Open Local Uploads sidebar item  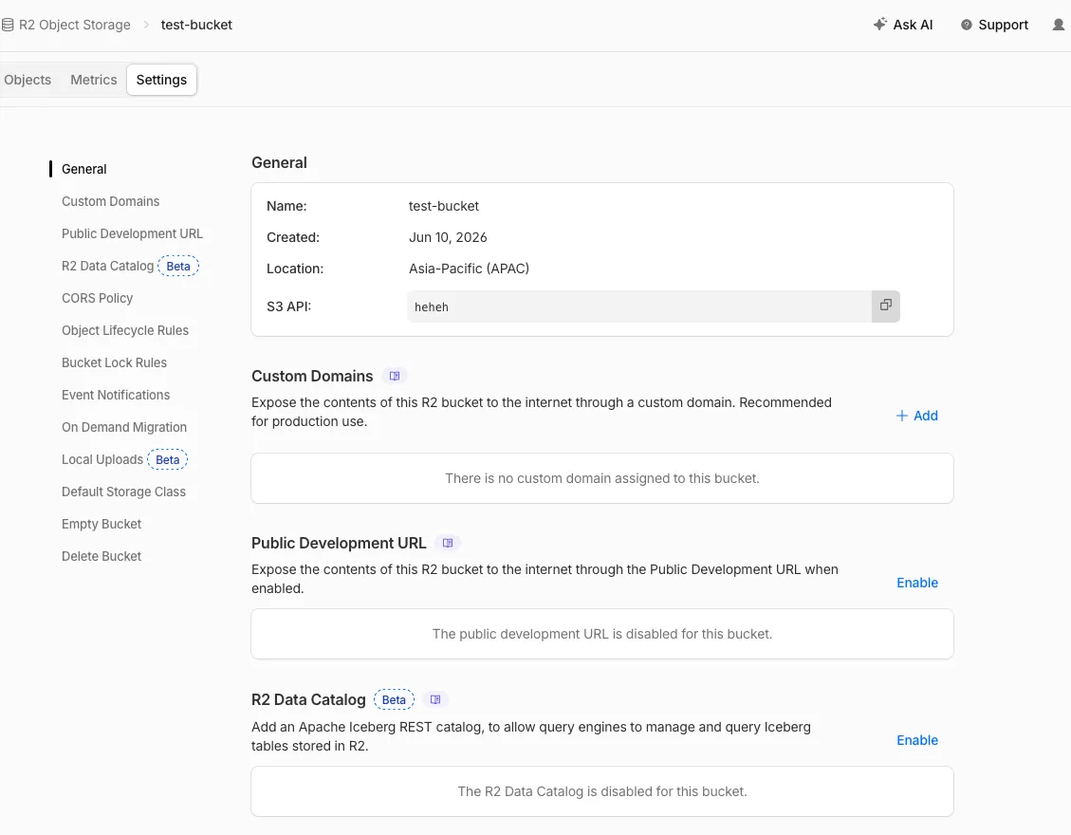tap(102, 459)
